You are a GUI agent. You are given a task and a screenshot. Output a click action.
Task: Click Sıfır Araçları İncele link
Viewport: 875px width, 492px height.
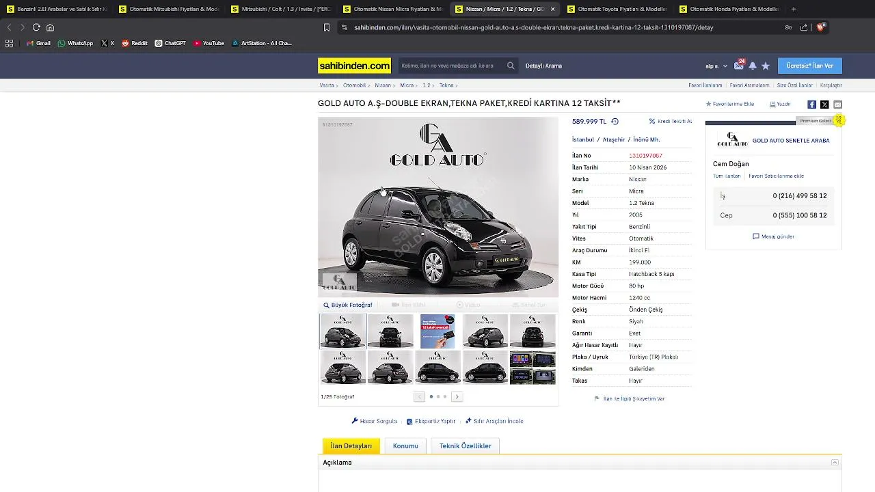pos(494,421)
